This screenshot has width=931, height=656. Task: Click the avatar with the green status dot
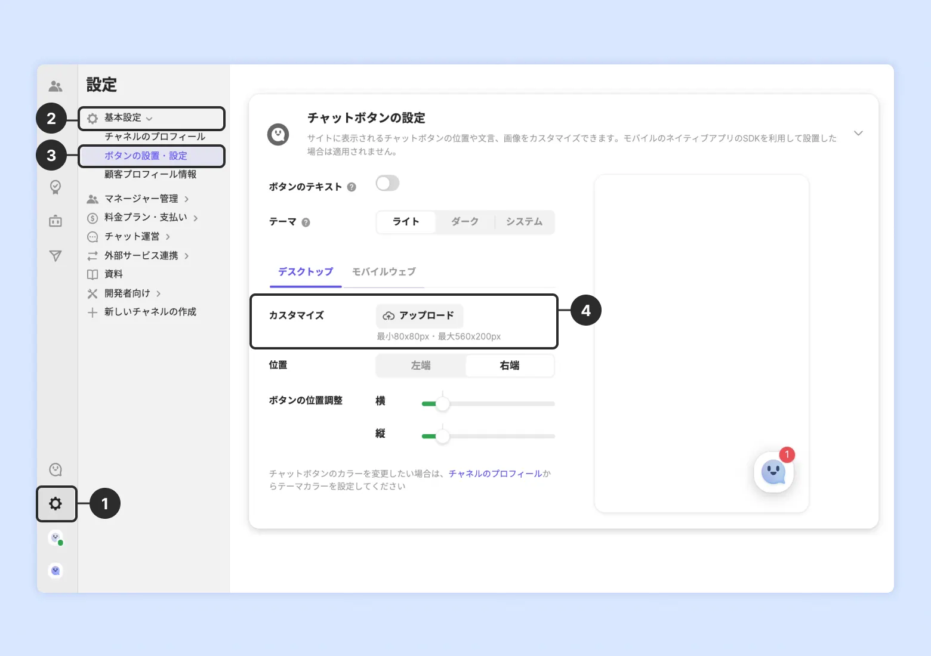pos(56,538)
